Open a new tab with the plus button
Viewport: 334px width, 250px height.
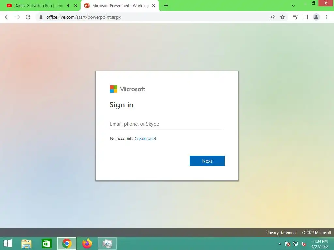(166, 6)
